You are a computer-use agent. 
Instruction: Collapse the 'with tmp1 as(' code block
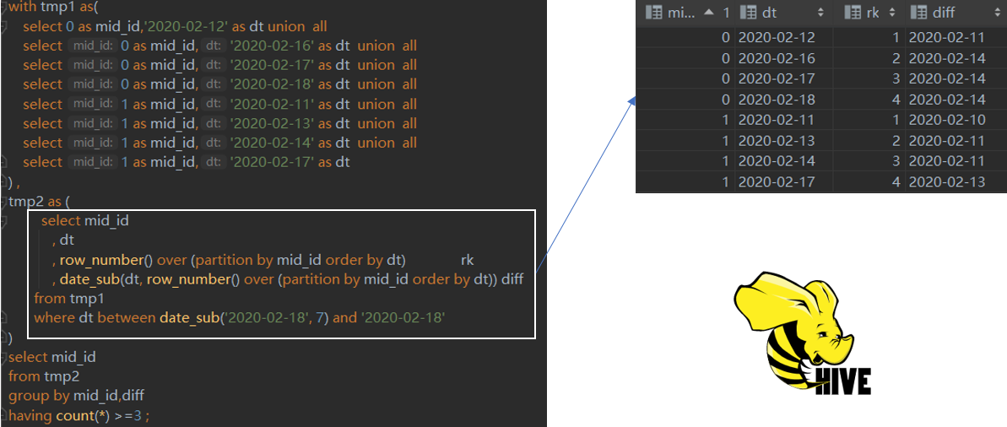(x=4, y=7)
